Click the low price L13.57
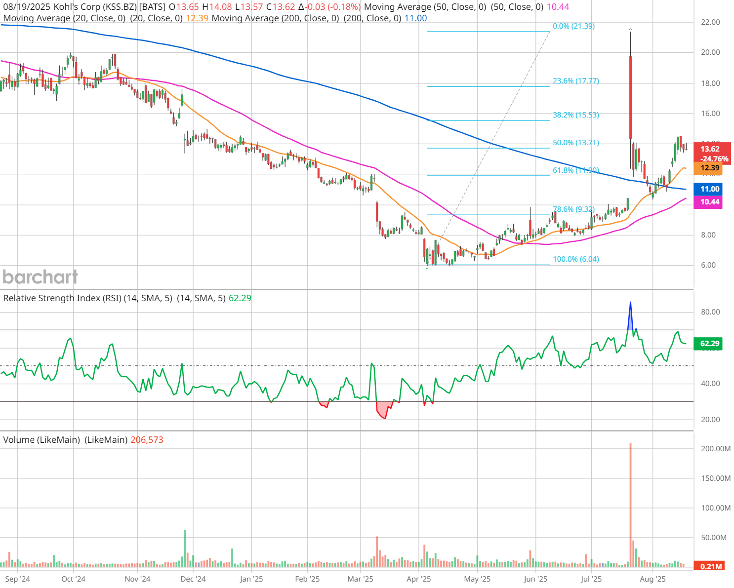The image size is (734, 588). click(x=249, y=7)
